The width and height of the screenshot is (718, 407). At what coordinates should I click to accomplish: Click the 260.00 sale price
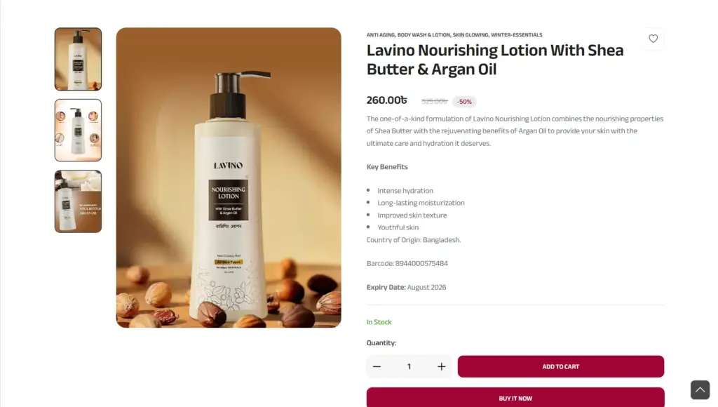point(386,100)
